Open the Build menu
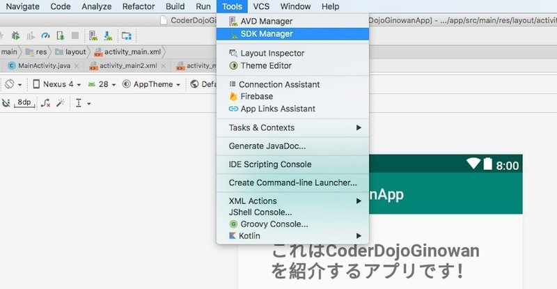Image resolution: width=557 pixels, height=289 pixels. coord(175,6)
